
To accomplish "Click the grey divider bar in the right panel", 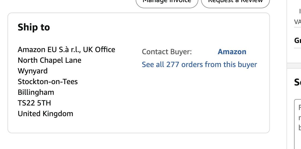I will 294,66.
